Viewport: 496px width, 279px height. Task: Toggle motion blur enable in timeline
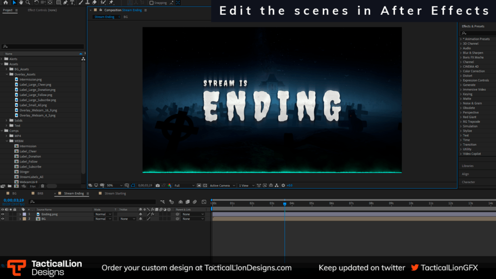click(x=194, y=202)
